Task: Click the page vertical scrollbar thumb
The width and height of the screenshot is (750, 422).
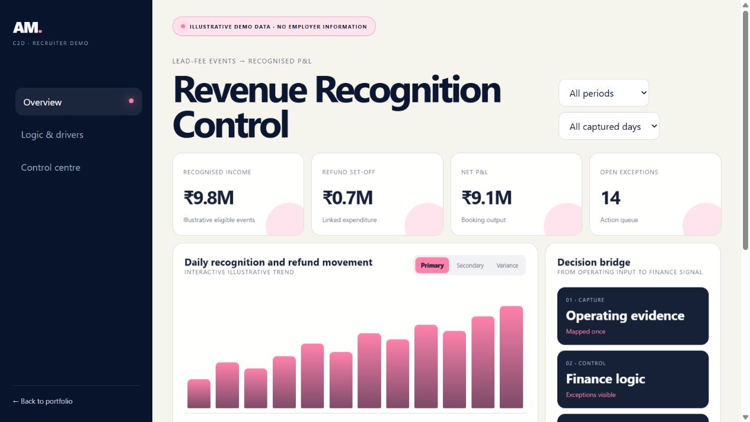Action: coord(745,130)
